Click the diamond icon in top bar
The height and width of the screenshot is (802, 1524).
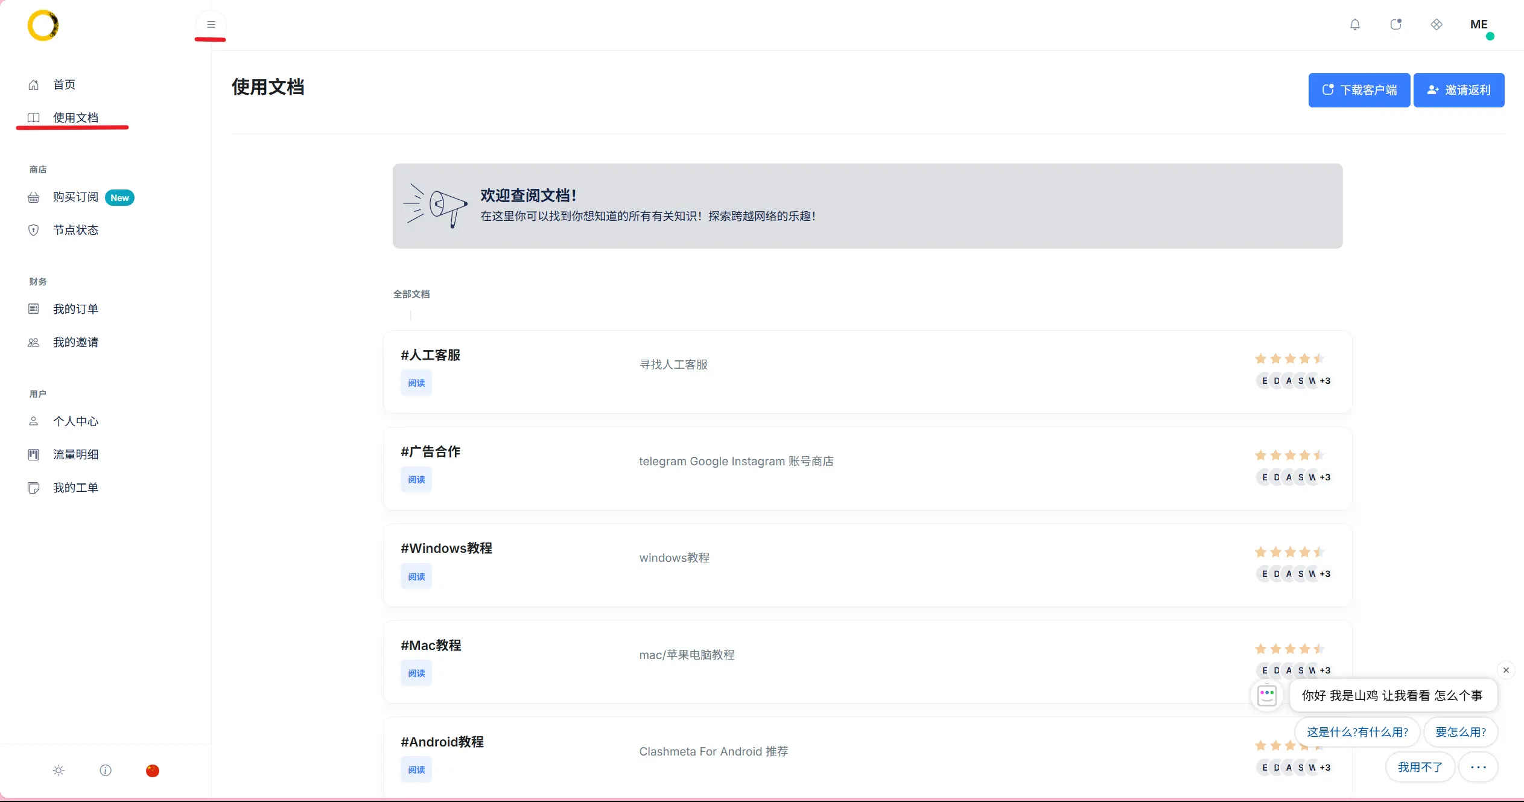[1436, 25]
